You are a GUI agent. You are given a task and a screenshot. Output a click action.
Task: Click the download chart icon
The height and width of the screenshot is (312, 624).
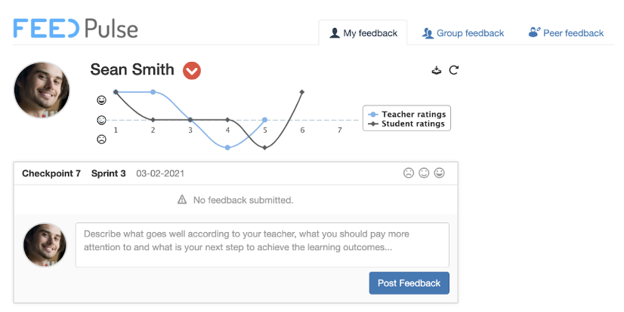click(x=437, y=70)
